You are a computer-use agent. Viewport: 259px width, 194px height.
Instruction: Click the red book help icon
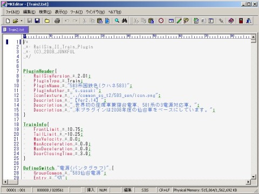(x=231, y=21)
